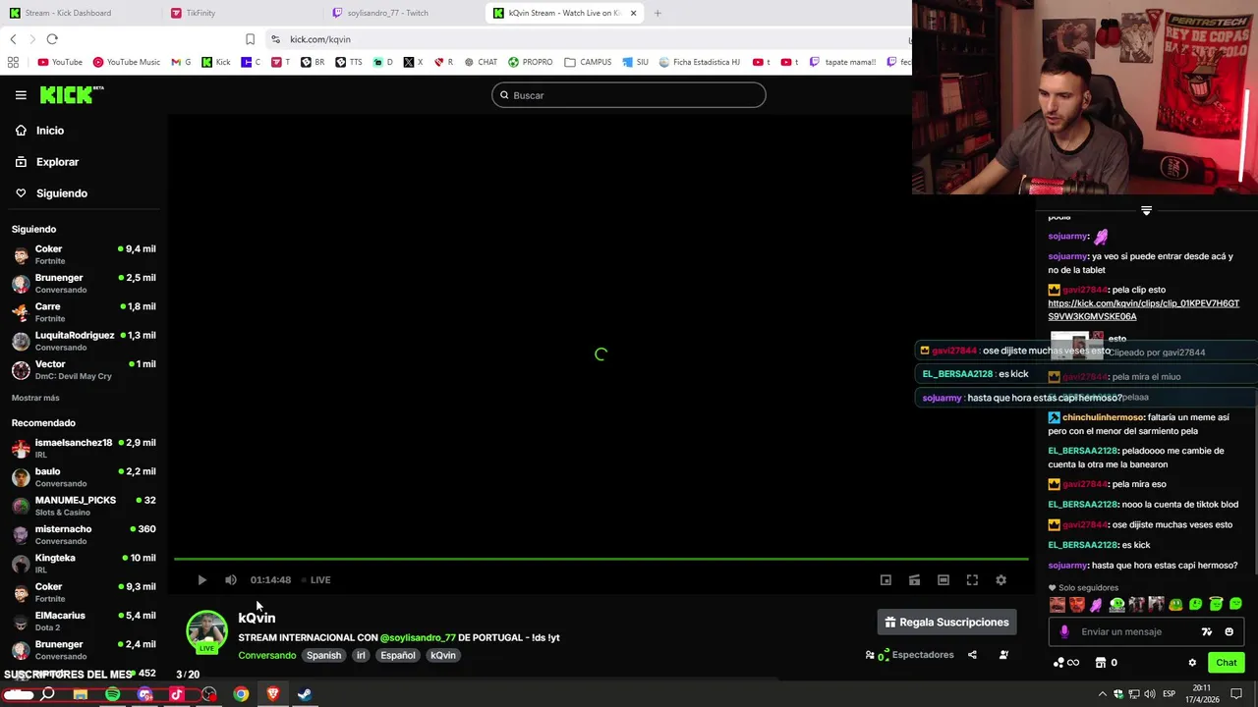This screenshot has width=1258, height=707.
Task: Click the green stream progress bar
Action: point(600,559)
